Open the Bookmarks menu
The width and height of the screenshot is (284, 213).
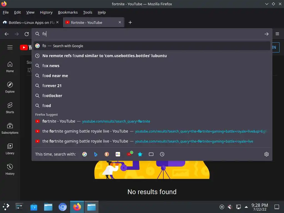coord(68,12)
